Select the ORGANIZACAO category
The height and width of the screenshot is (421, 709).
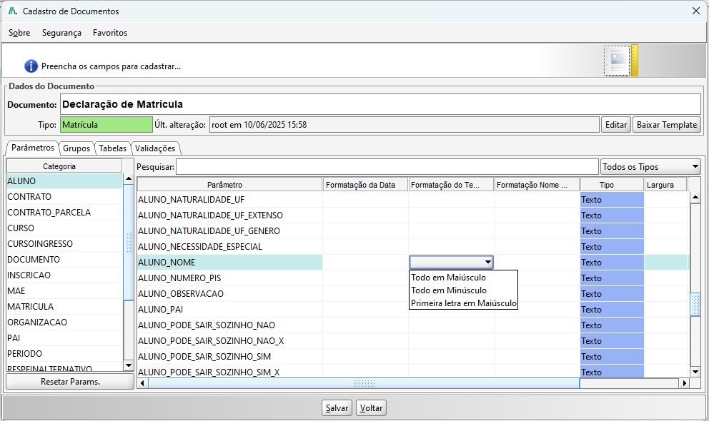[64, 323]
